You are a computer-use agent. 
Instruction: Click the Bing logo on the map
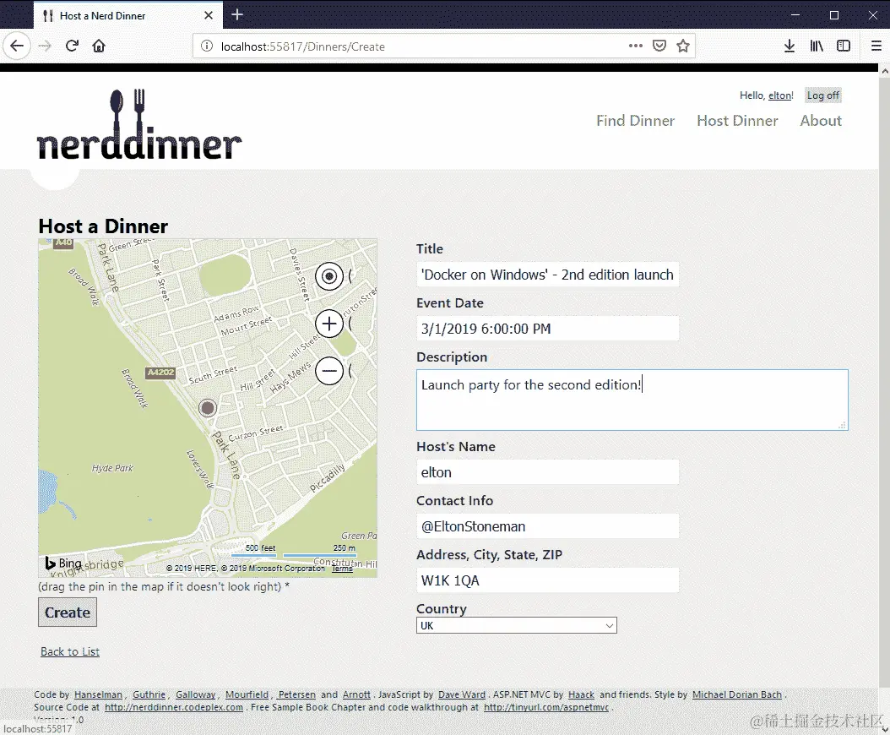pos(63,563)
